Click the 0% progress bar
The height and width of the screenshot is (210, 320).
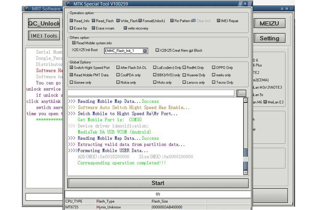pos(158,194)
